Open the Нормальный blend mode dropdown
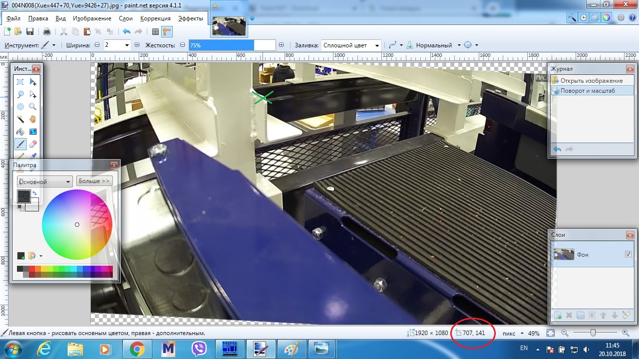Viewport: 639px width, 359px height. coord(459,45)
